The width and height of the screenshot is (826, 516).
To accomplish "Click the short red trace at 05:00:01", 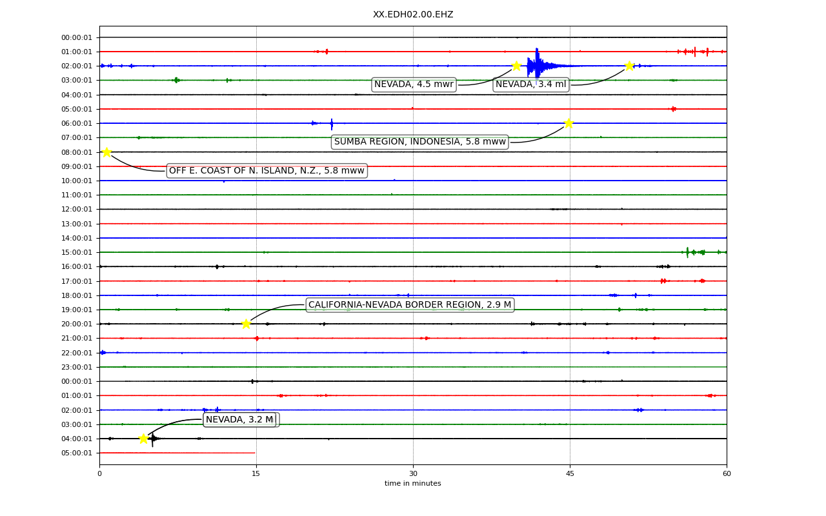I will click(177, 453).
